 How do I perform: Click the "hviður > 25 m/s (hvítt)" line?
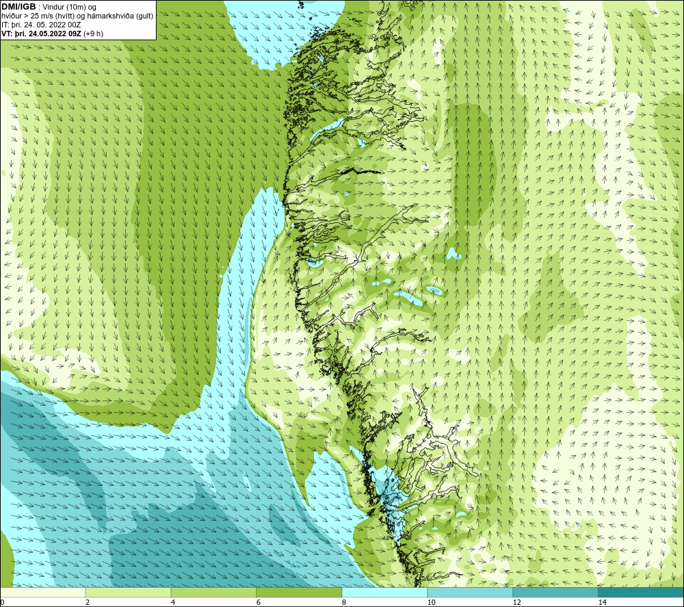38,16
